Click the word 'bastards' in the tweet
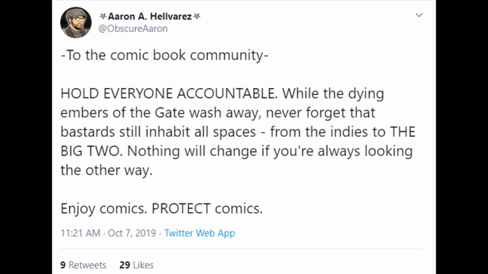The width and height of the screenshot is (488, 274). tap(88, 132)
